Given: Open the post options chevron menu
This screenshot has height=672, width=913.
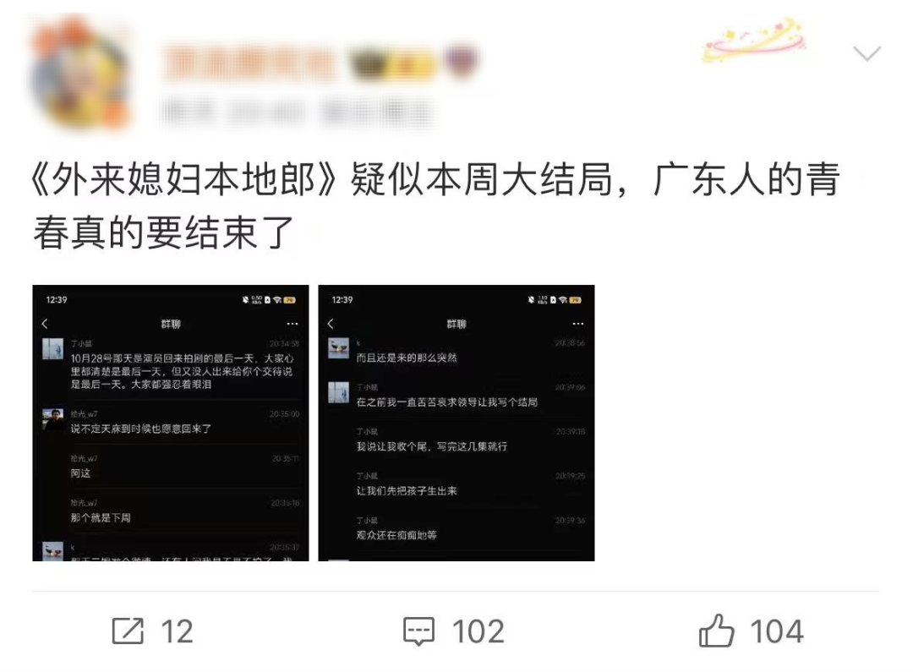Looking at the screenshot, I should click(x=867, y=53).
